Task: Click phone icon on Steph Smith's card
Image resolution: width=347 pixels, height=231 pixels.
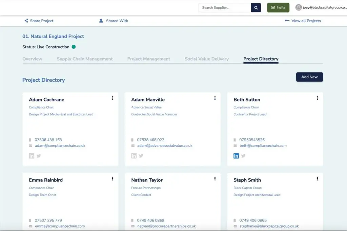Action: click(x=234, y=220)
